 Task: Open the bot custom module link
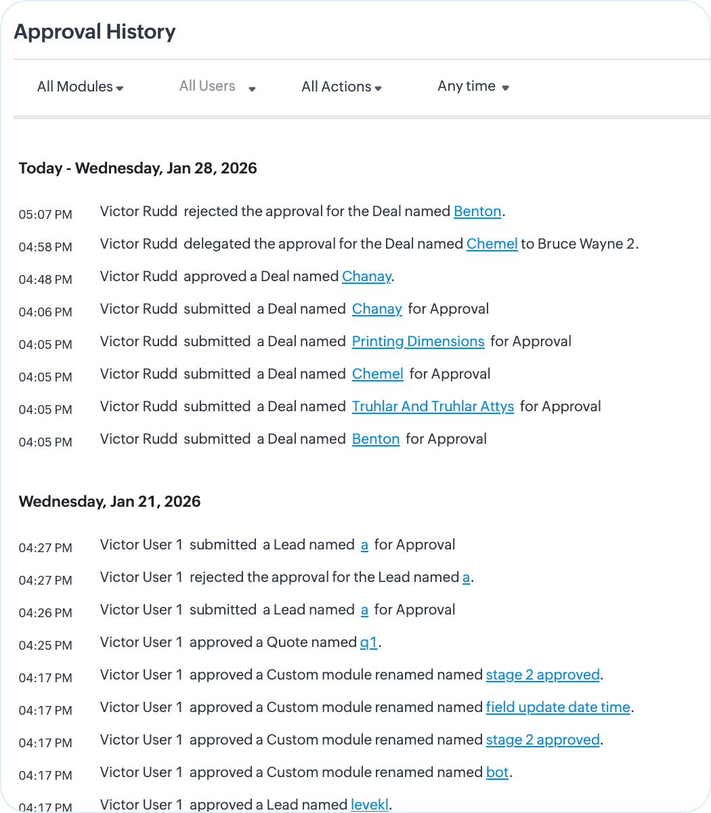click(x=497, y=772)
